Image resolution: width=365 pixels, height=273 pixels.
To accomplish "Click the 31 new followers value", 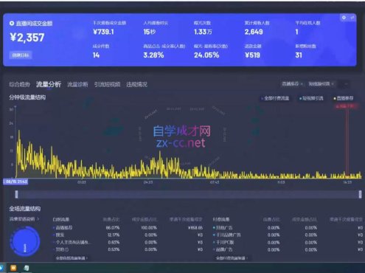I will click(x=299, y=55).
